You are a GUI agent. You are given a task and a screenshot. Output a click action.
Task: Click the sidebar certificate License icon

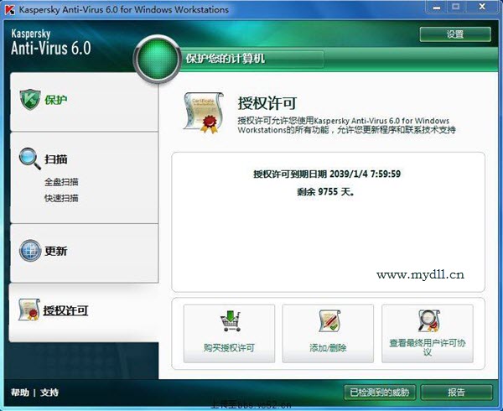[x=29, y=310]
